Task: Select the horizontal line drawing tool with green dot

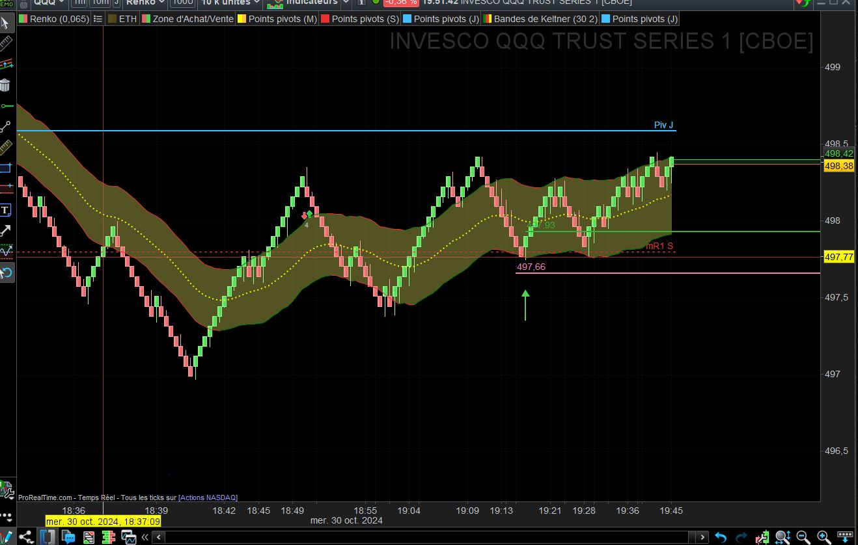Action: 6,106
